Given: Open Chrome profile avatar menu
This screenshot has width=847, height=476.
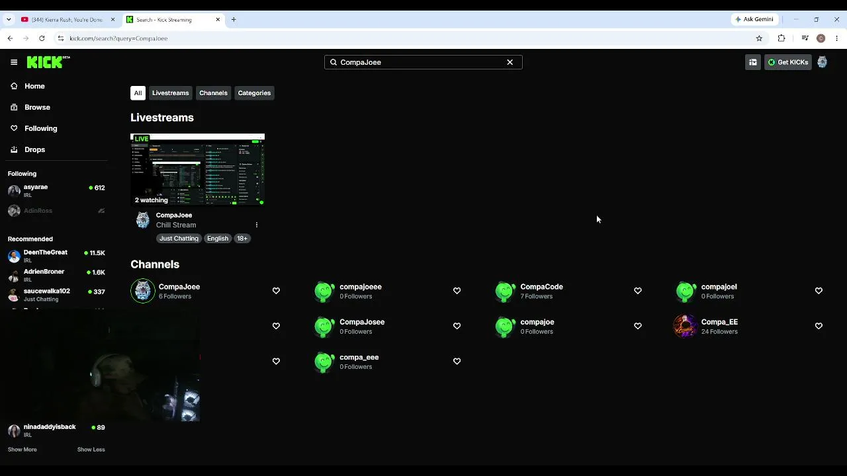Looking at the screenshot, I should 821,38.
